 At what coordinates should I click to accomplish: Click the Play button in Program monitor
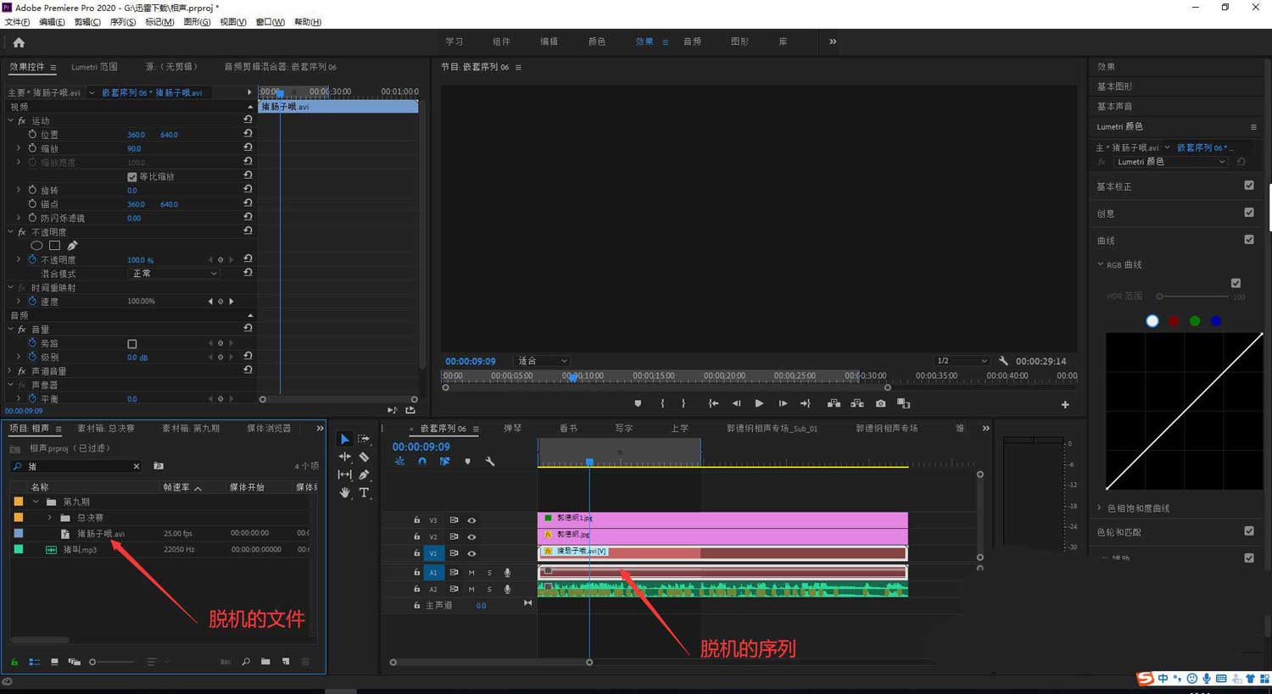point(759,403)
